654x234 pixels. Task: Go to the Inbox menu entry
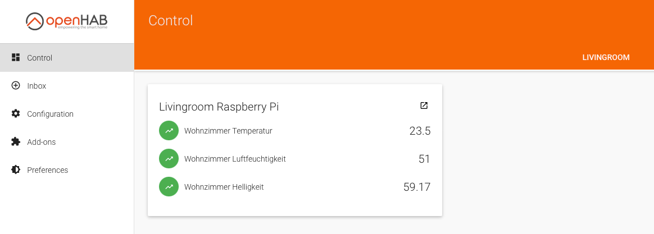(x=37, y=86)
